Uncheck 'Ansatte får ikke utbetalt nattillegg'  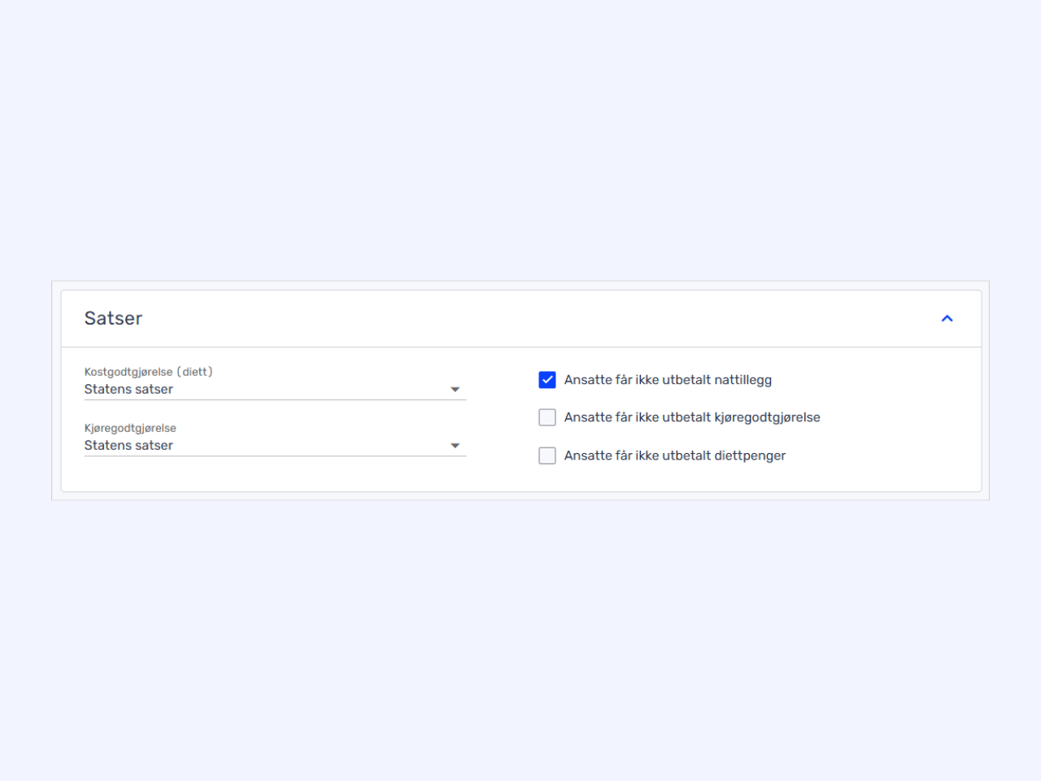point(547,380)
